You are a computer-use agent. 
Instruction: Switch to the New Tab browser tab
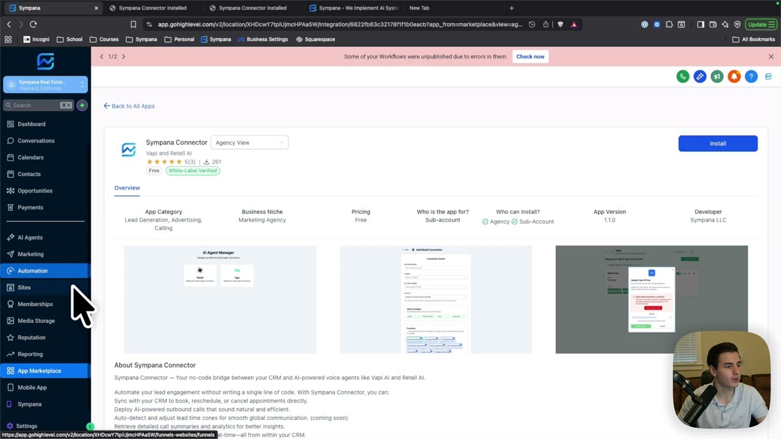[x=419, y=8]
